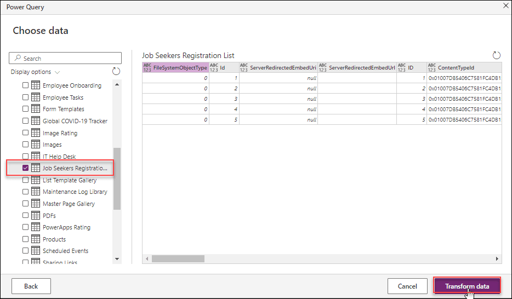Click ContentTypeId cell in row 3
Image resolution: width=512 pixels, height=299 pixels.
pos(464,99)
